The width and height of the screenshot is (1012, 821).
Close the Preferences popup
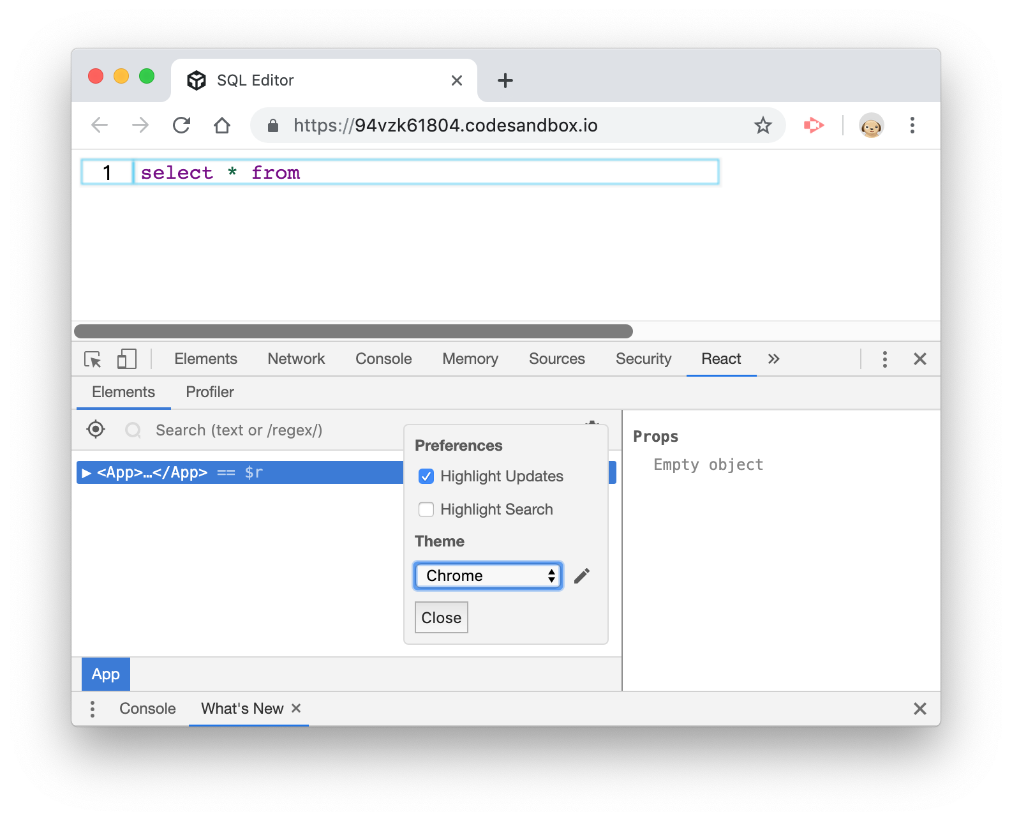441,617
